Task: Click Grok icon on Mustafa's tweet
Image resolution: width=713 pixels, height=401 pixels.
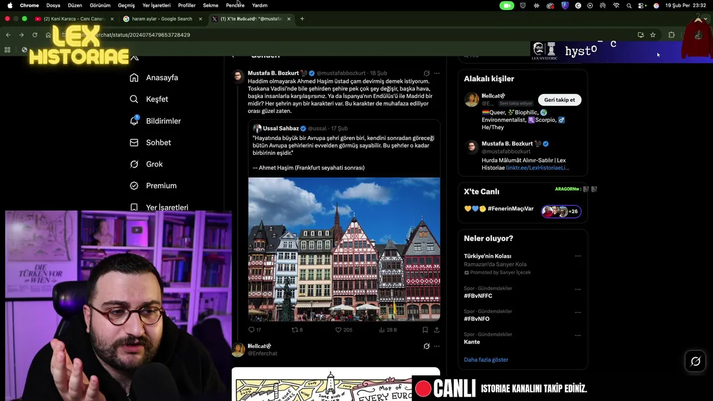Action: [427, 73]
